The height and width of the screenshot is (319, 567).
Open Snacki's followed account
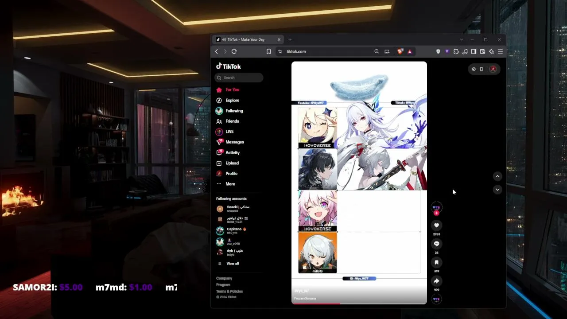pyautogui.click(x=233, y=209)
